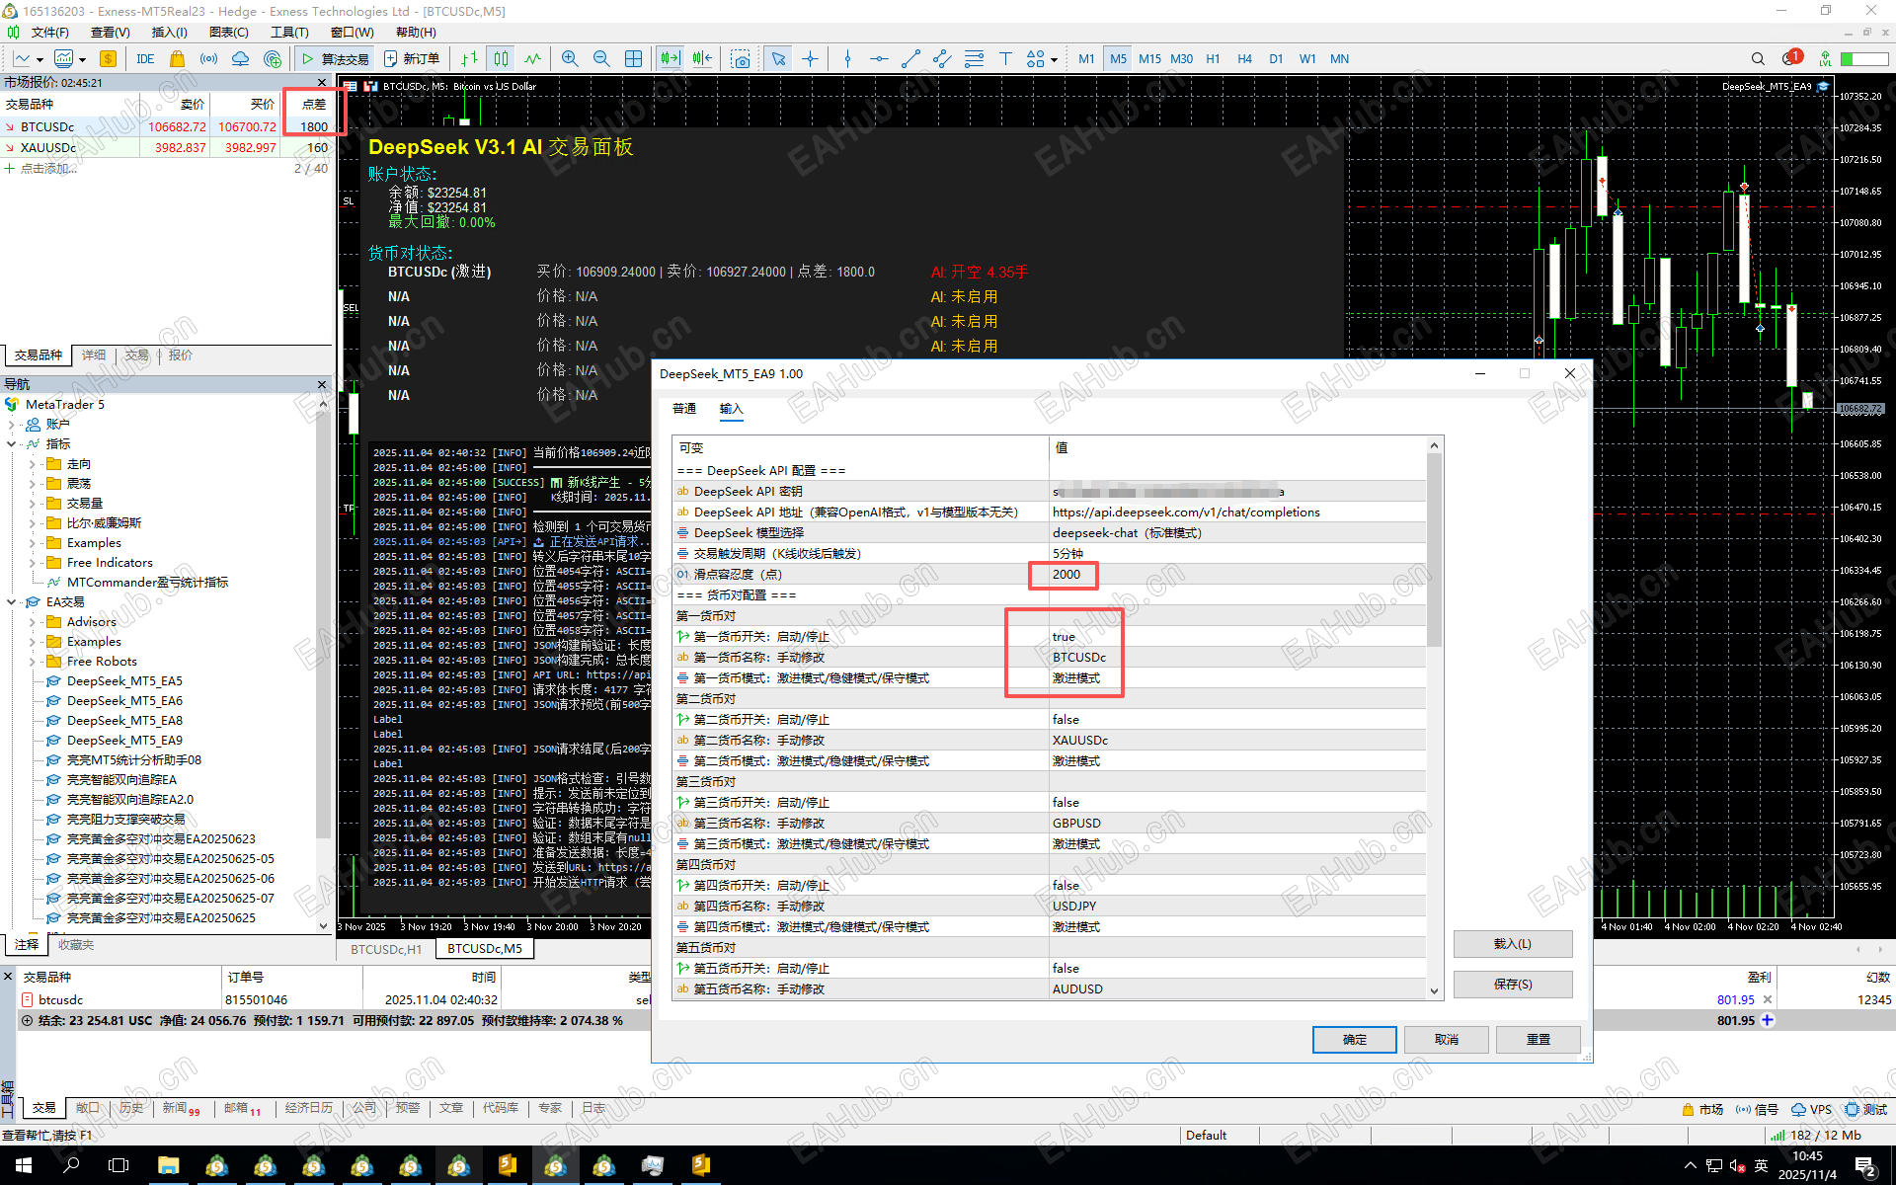1896x1185 pixels.
Task: Select the text label tool
Action: 1005,59
